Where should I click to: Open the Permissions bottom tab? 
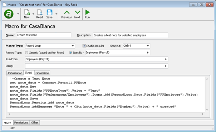click(21, 122)
